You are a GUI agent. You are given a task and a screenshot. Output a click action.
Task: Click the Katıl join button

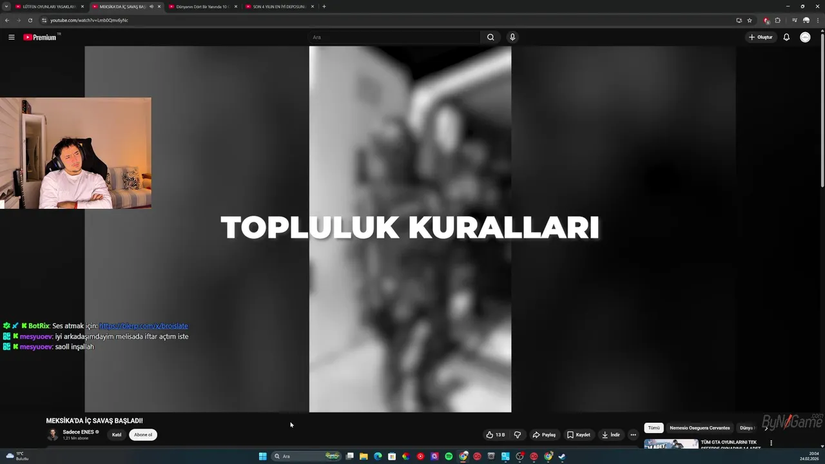tap(117, 435)
